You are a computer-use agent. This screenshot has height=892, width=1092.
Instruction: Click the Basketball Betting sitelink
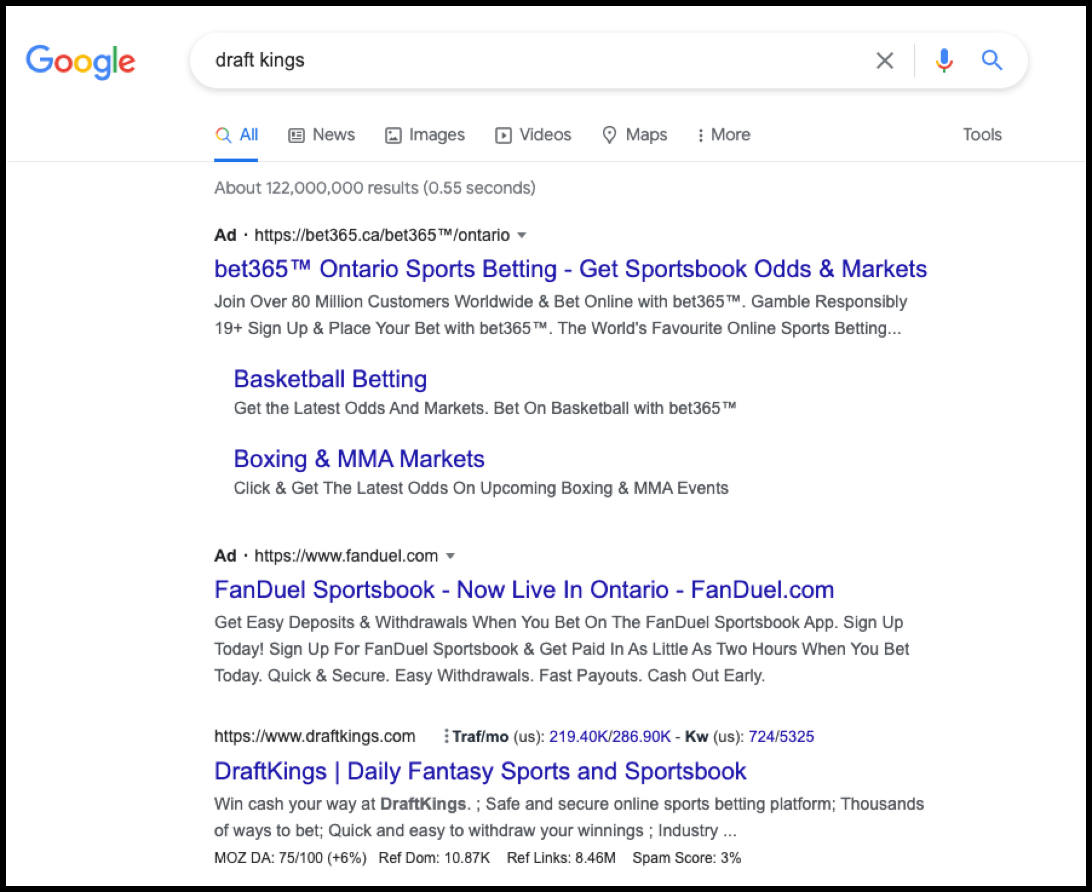[x=331, y=378]
